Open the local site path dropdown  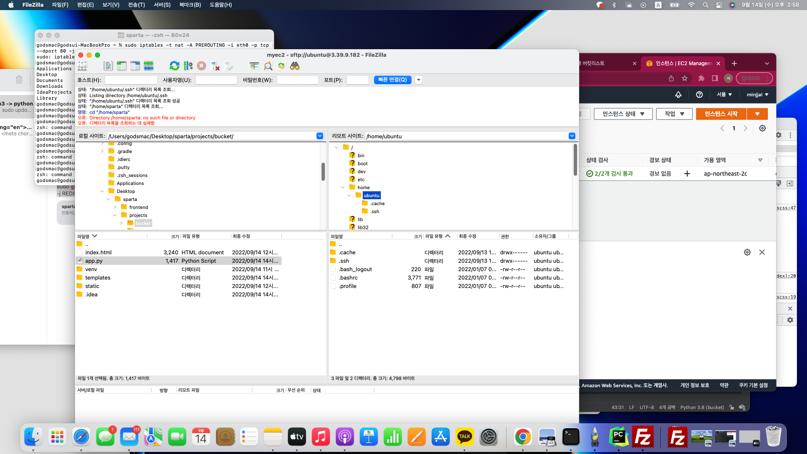[320, 136]
